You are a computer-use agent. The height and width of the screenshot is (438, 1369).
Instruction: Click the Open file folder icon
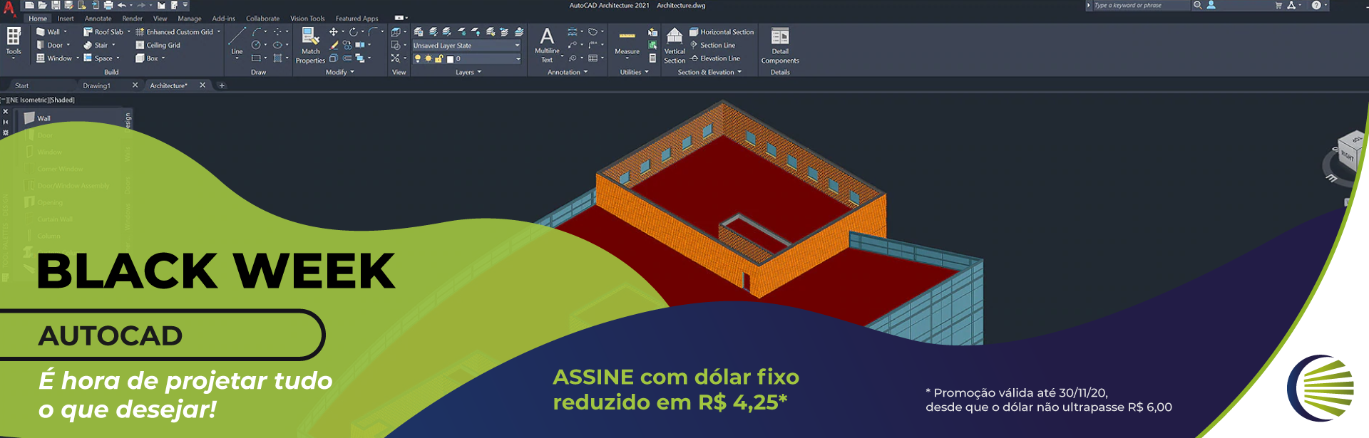tap(42, 5)
